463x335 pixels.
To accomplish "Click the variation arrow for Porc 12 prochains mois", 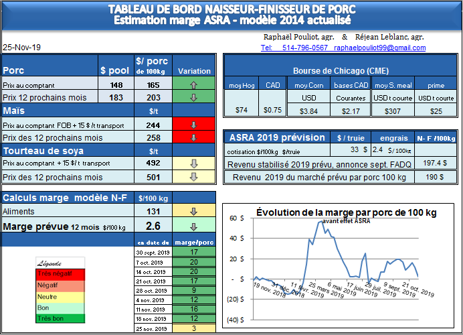I will [x=194, y=98].
